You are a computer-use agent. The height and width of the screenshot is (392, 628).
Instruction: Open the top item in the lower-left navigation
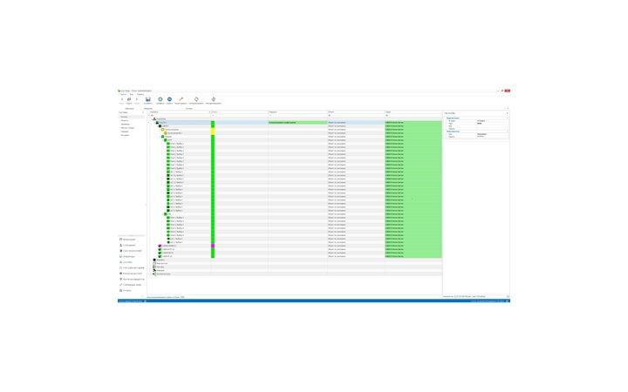pos(129,240)
